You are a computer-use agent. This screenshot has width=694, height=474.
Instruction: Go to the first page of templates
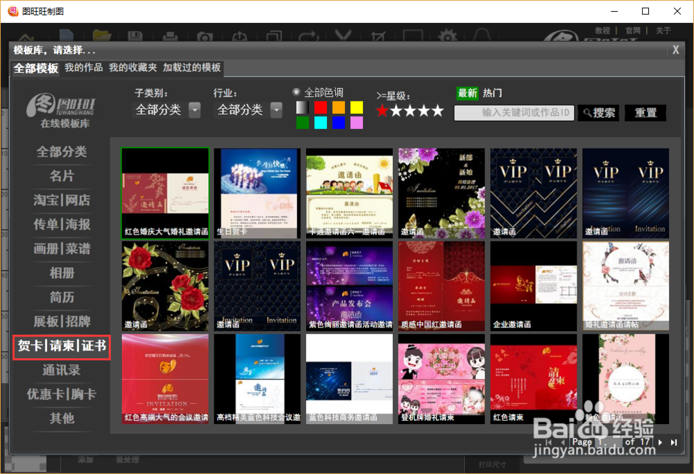point(549,442)
